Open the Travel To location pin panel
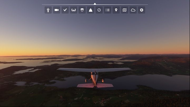Image resolution: width=190 pixels, height=107 pixels. [x=116, y=10]
